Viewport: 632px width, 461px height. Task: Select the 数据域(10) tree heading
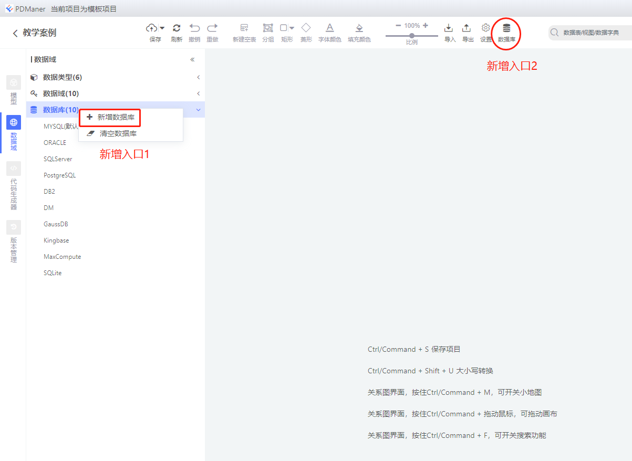click(x=61, y=93)
